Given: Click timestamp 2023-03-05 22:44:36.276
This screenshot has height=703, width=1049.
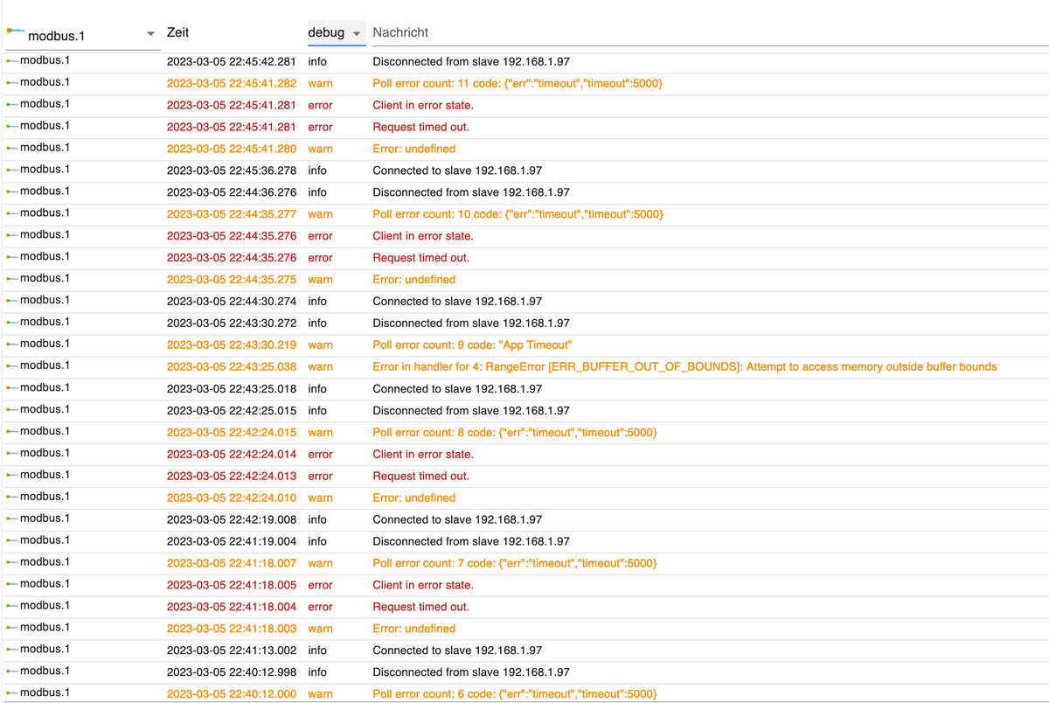Looking at the screenshot, I should 232,192.
